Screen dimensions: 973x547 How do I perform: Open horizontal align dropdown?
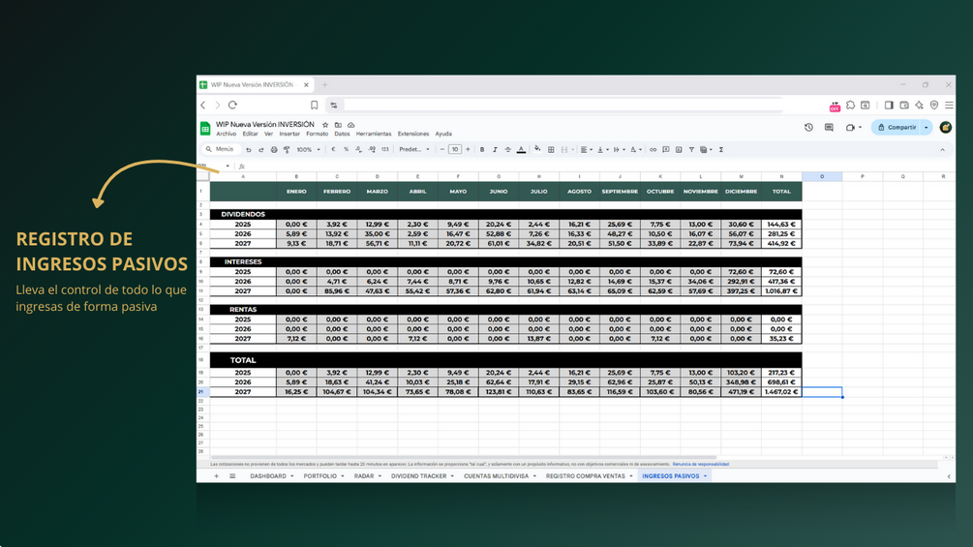click(x=587, y=149)
